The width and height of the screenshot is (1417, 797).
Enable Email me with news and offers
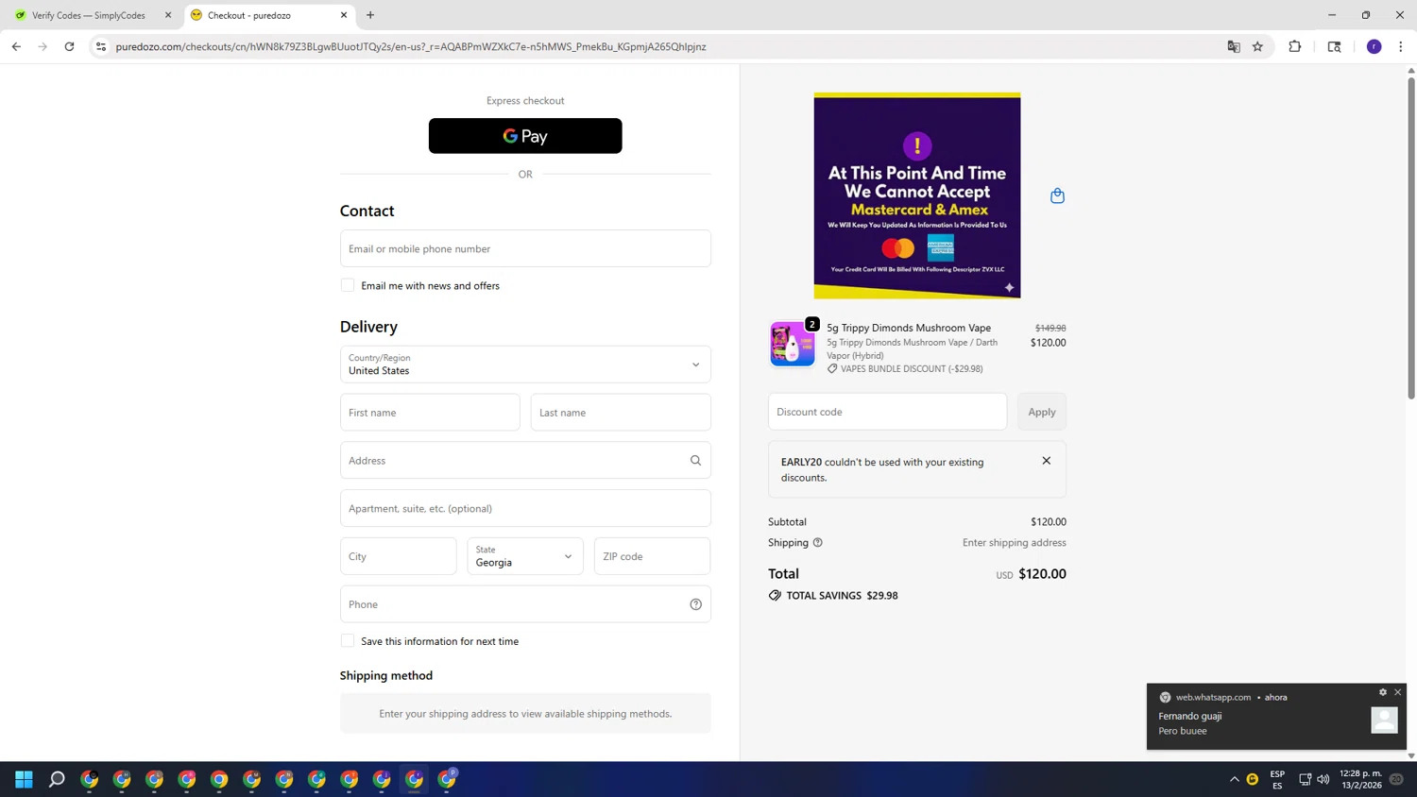click(x=348, y=285)
